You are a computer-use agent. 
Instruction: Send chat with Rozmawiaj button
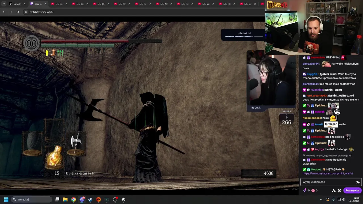(x=352, y=190)
